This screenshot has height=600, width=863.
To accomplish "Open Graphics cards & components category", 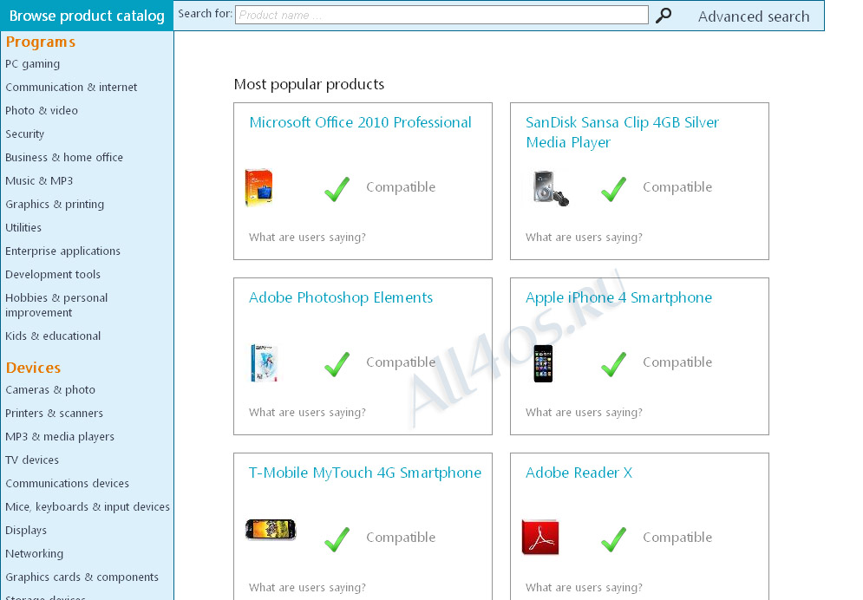I will (82, 577).
